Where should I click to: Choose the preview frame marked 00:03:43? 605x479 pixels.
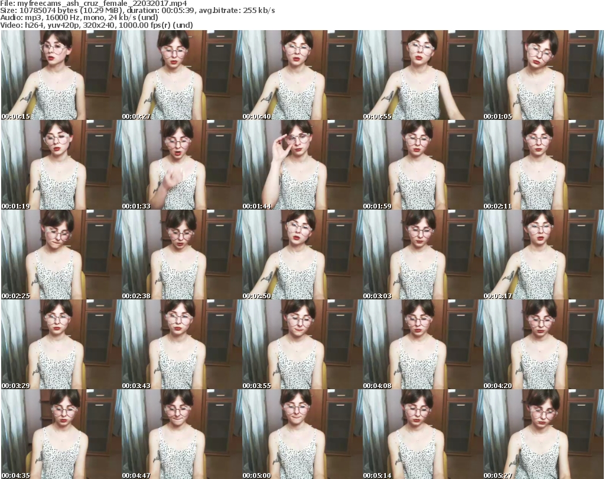click(182, 344)
